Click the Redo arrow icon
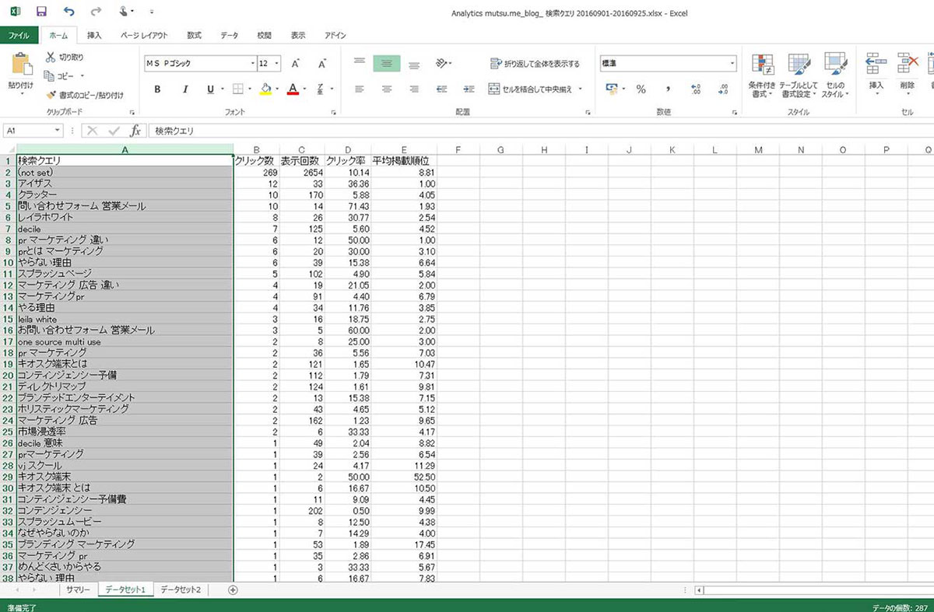Viewport: 934px width, 612px height. (97, 12)
